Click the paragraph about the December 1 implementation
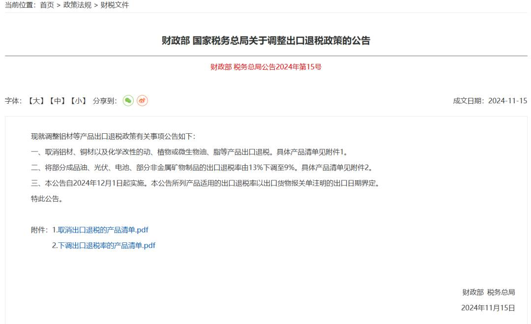531x324 pixels. tap(206, 183)
